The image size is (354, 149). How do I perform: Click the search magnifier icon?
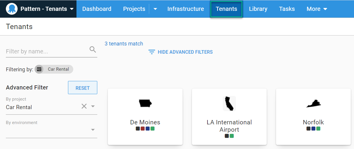click(93, 50)
